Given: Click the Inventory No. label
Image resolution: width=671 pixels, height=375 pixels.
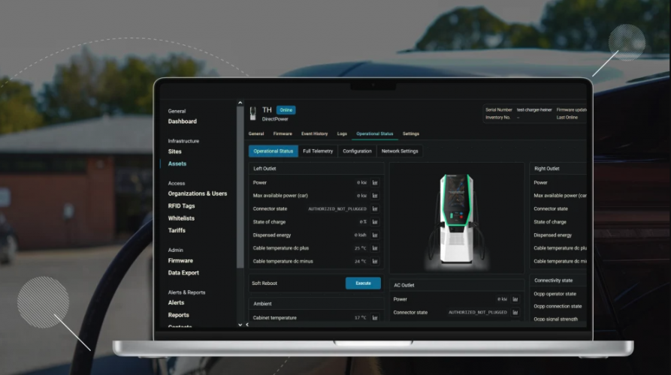Looking at the screenshot, I should (497, 118).
